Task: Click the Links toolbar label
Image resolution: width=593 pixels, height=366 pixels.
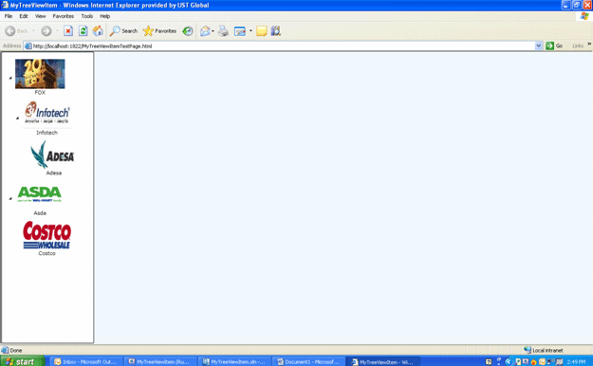Action: coord(578,46)
